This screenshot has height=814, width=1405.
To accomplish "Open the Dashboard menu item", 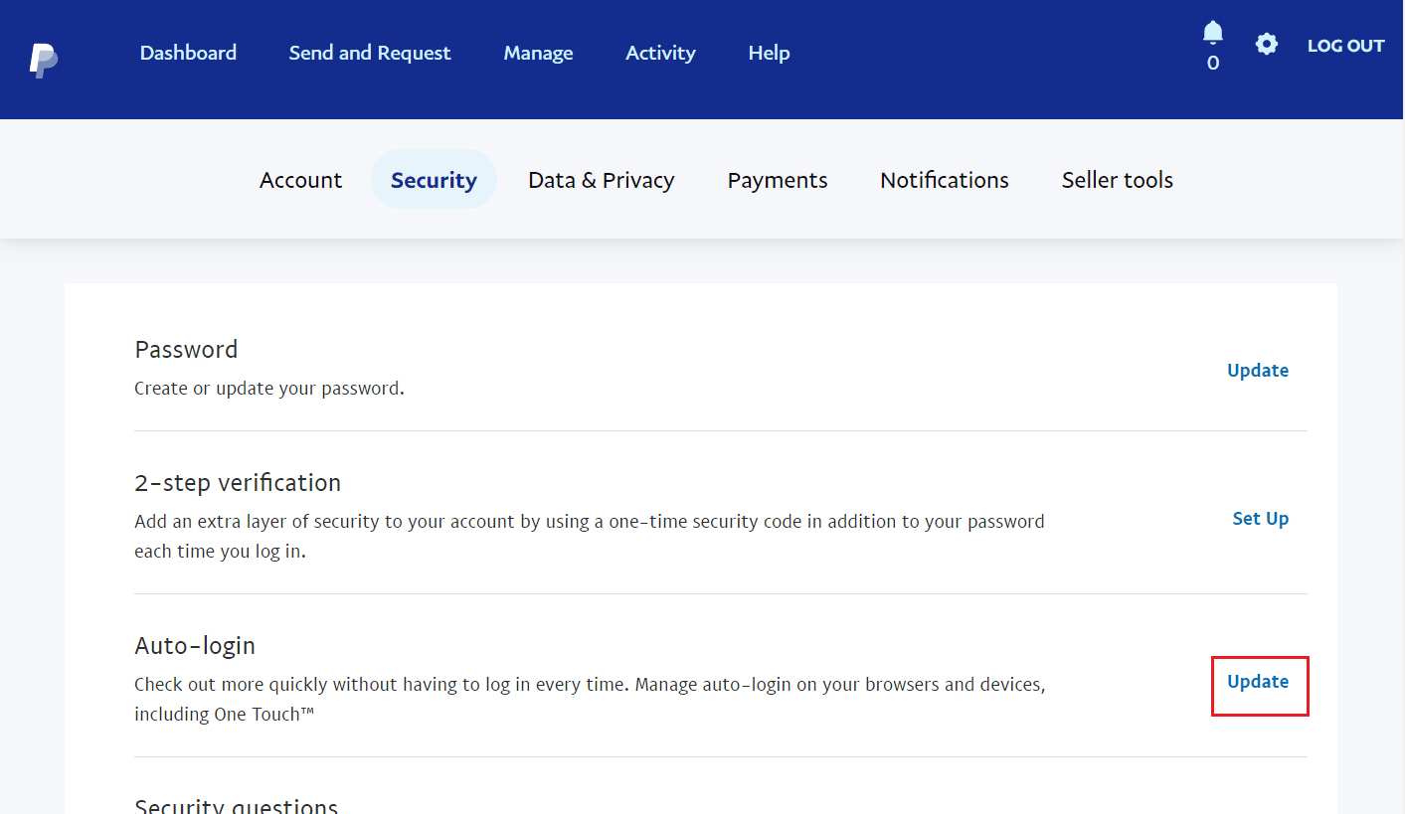I will tap(188, 53).
